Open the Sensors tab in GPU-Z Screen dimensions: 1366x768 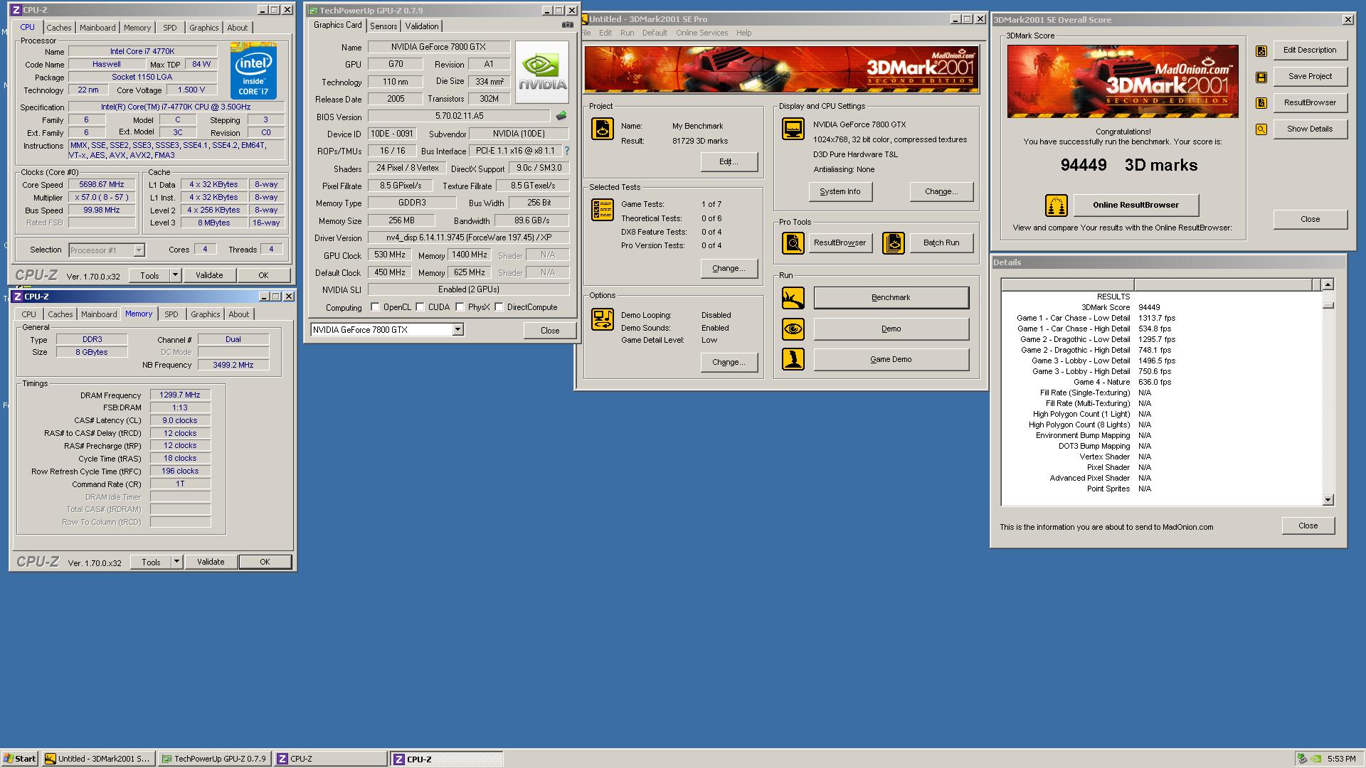[x=383, y=26]
